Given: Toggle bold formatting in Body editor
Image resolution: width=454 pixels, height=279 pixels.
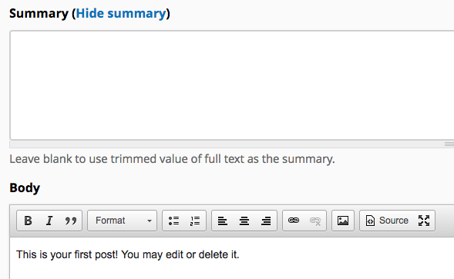Looking at the screenshot, I should (x=28, y=221).
